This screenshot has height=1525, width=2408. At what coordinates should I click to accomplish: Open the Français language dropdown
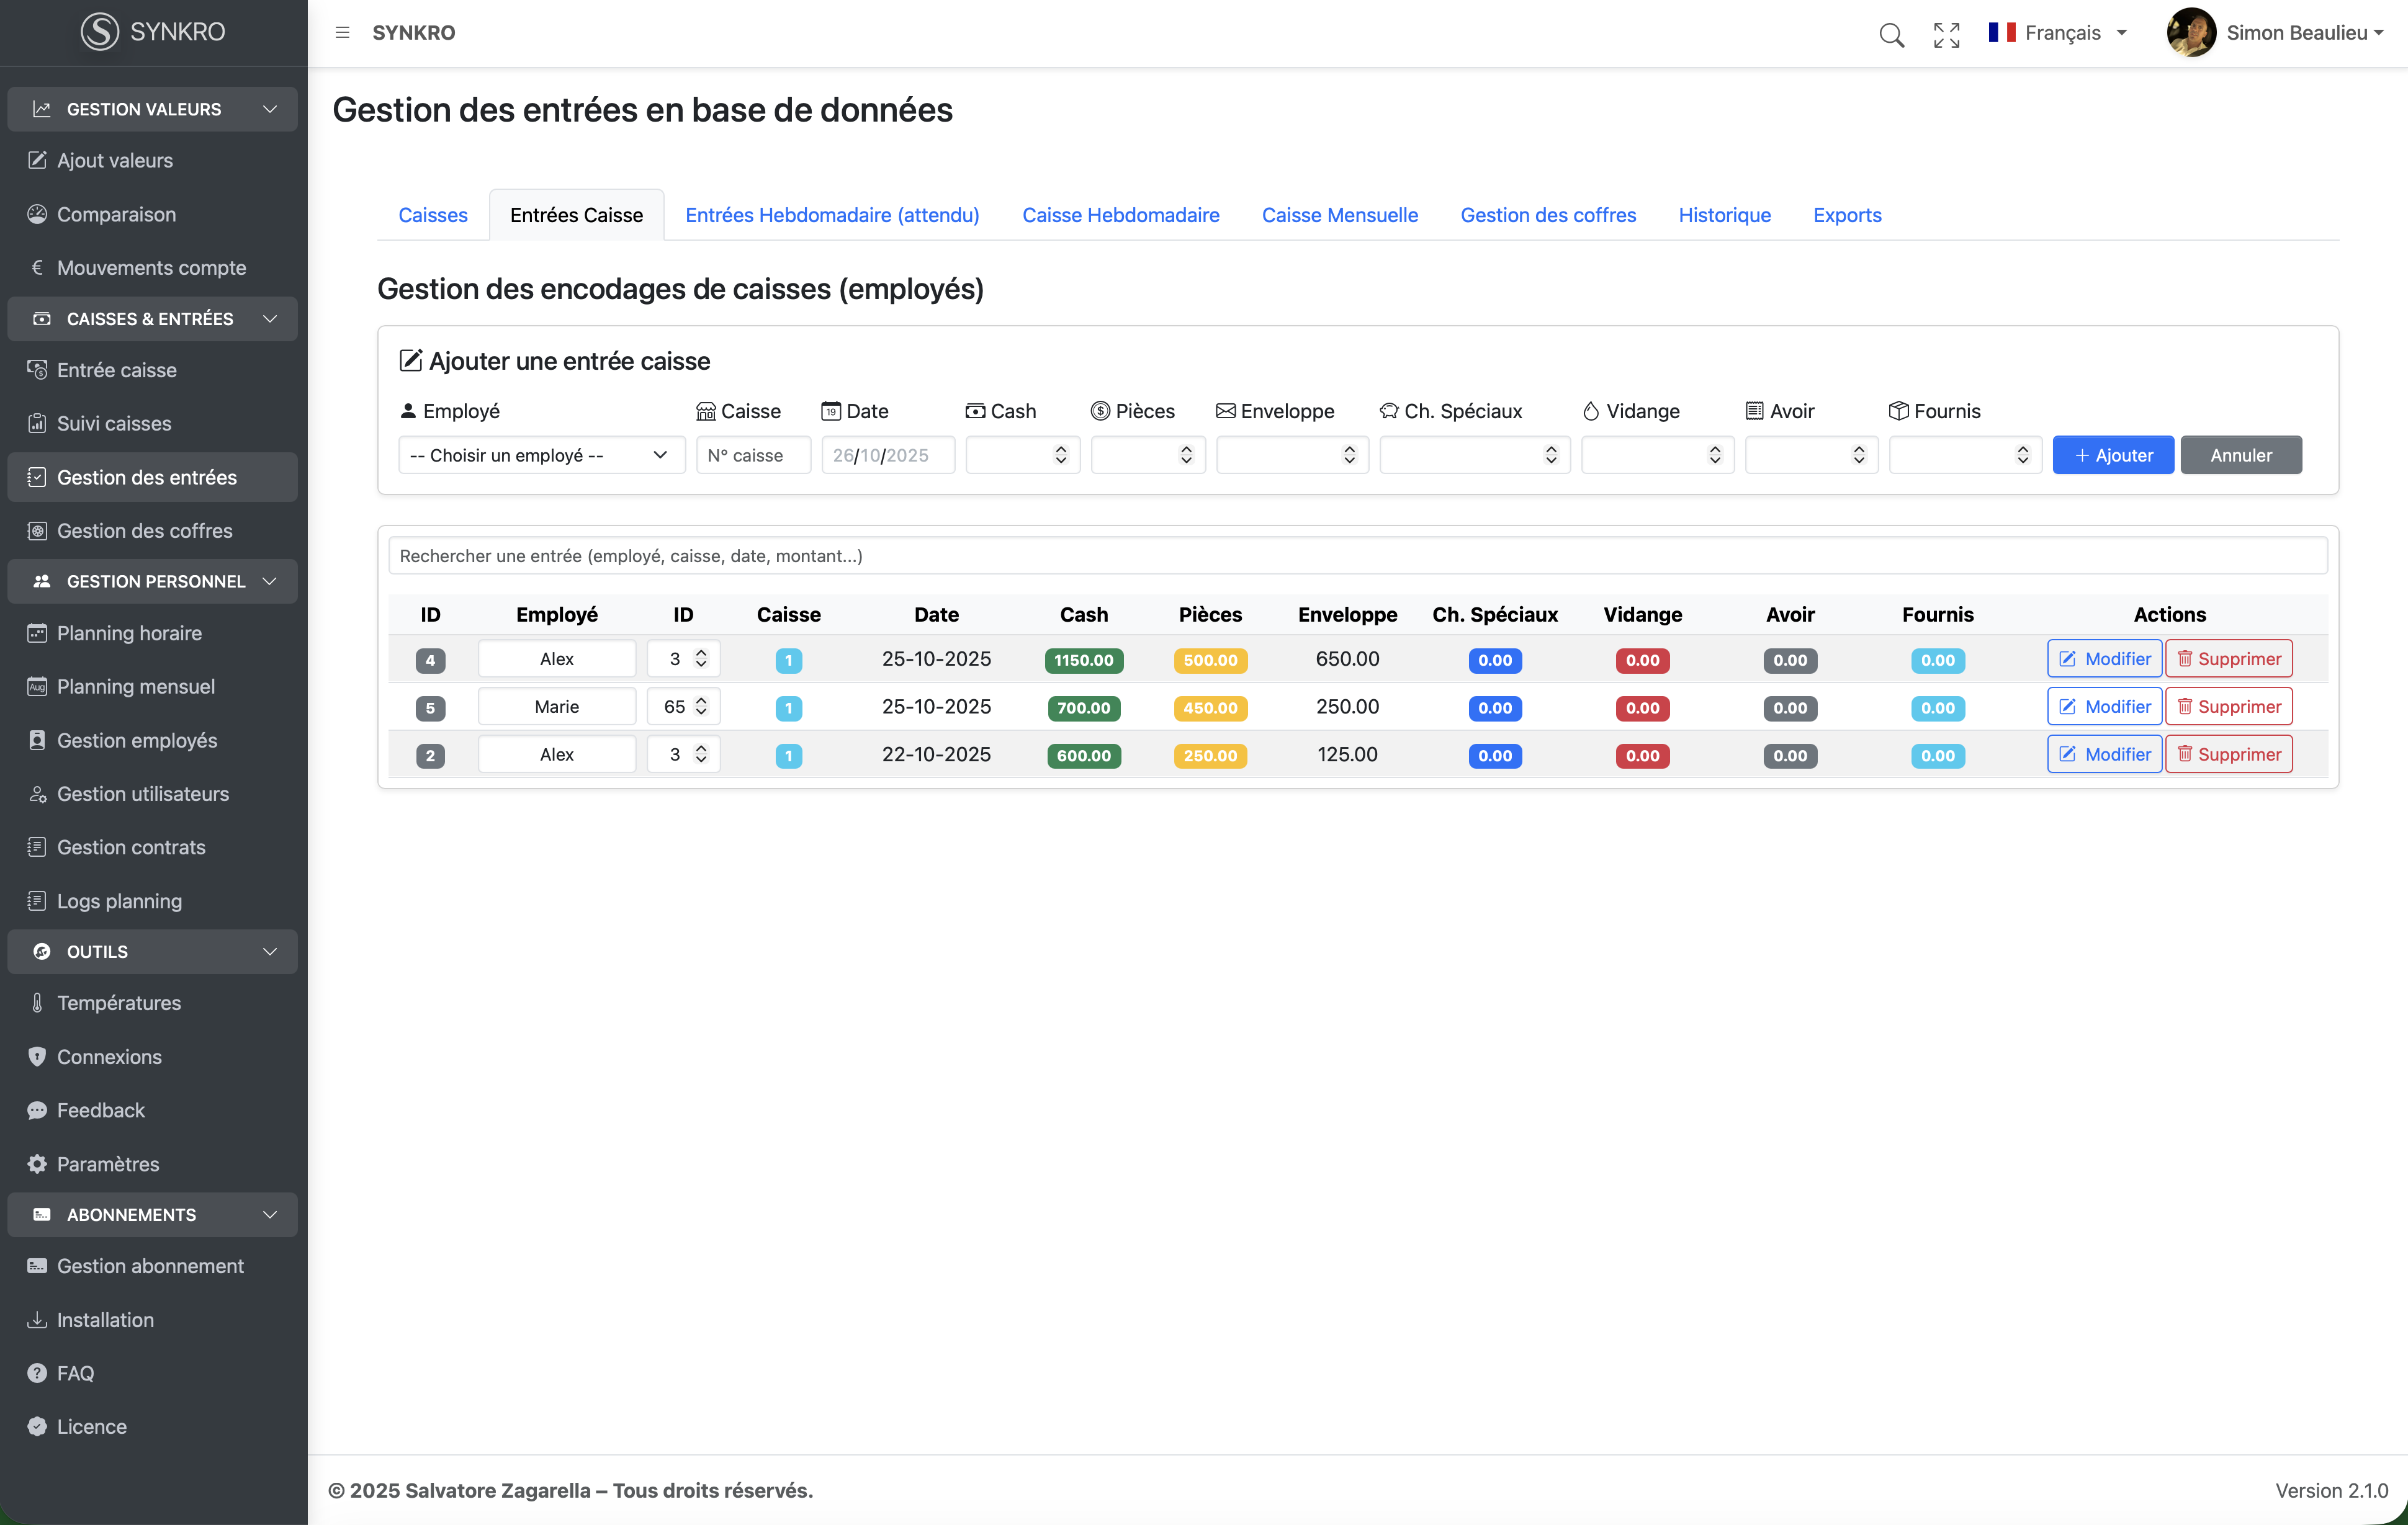2059,33
